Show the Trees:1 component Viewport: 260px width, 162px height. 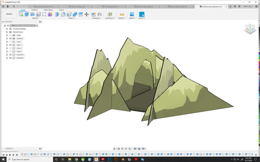11,51
